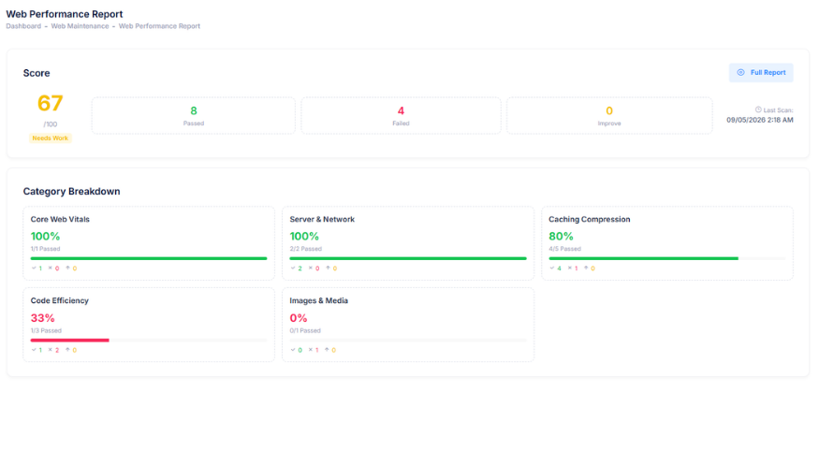Image resolution: width=819 pixels, height=450 pixels.
Task: Click the 1/1 Passed label
Action: coord(46,249)
